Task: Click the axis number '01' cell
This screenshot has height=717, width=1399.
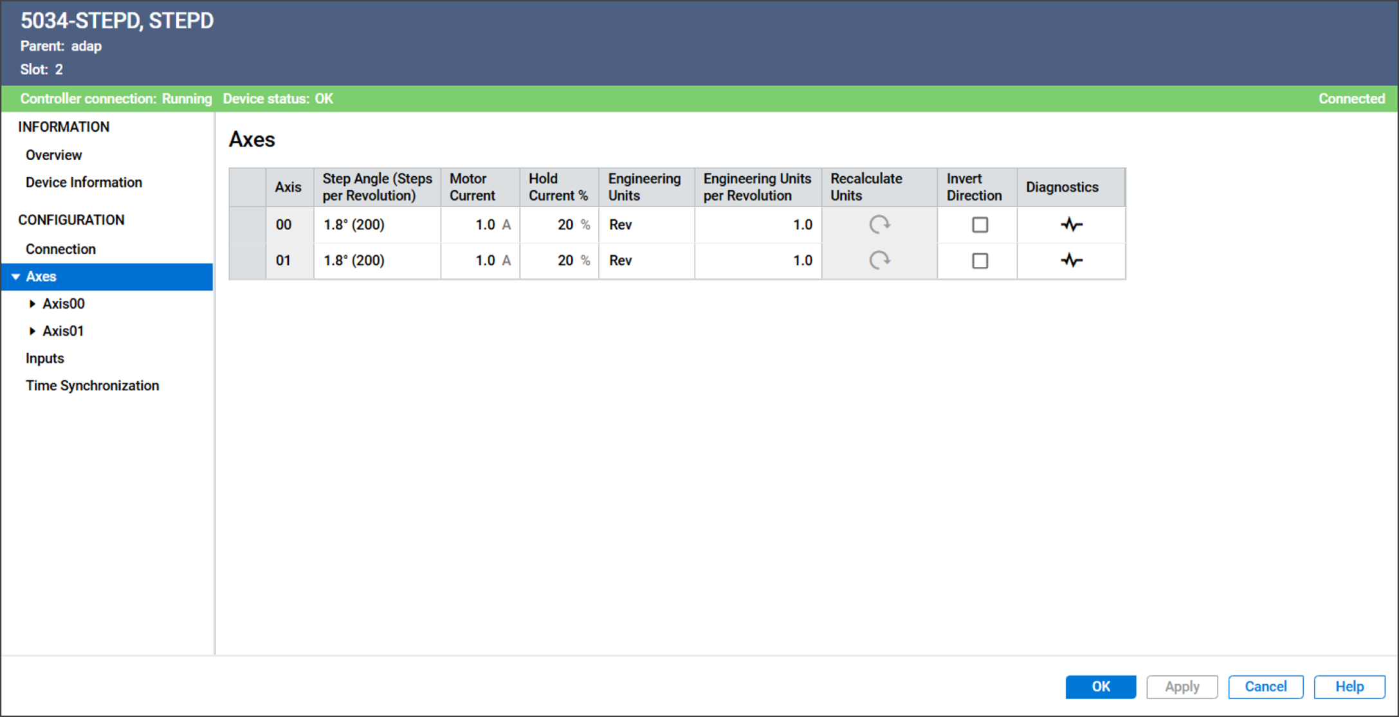Action: point(289,260)
